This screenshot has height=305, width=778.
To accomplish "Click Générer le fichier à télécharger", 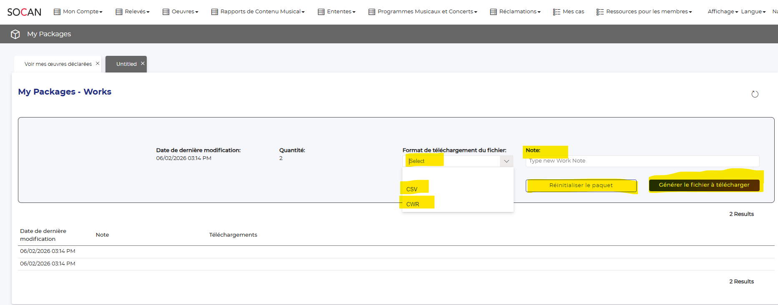I will point(704,185).
